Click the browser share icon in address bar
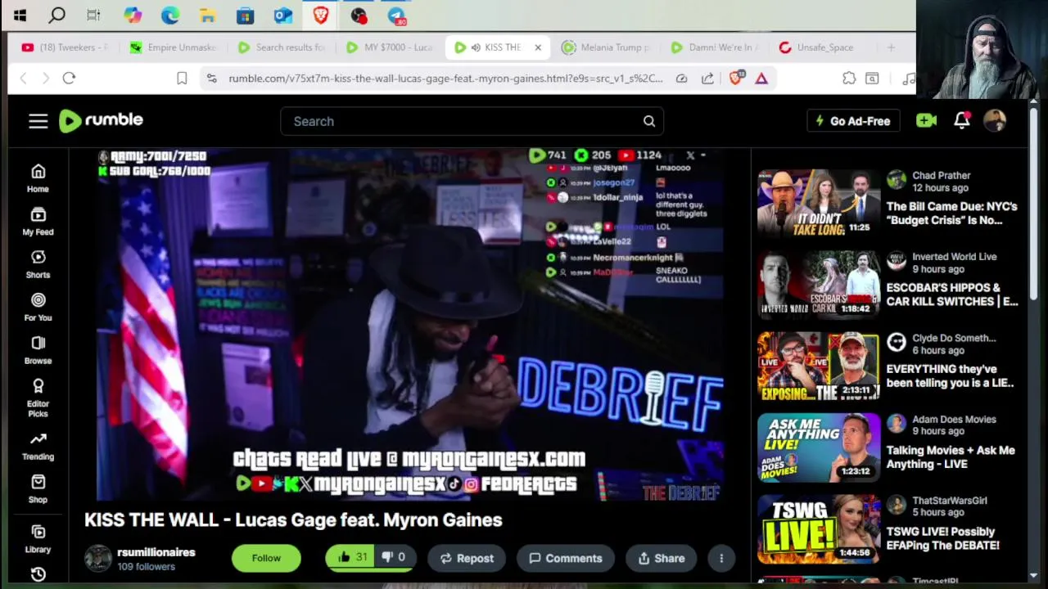1048x589 pixels. pyautogui.click(x=707, y=78)
